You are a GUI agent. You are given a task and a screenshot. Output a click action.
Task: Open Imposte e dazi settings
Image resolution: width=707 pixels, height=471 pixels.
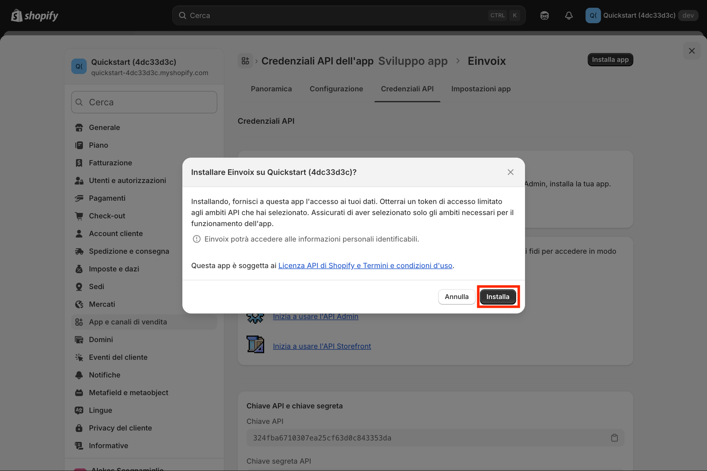[x=114, y=269]
